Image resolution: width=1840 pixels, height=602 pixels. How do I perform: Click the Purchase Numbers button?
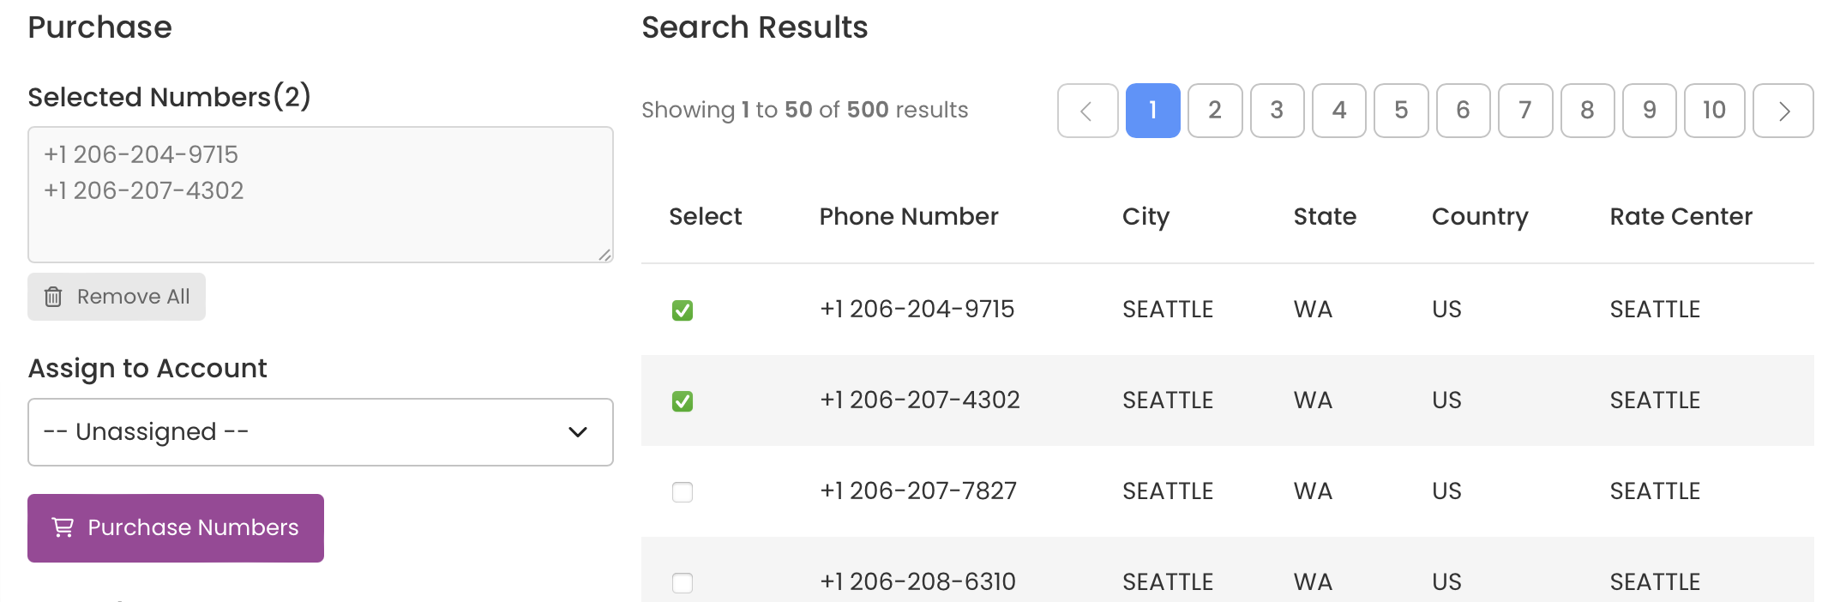(x=176, y=528)
